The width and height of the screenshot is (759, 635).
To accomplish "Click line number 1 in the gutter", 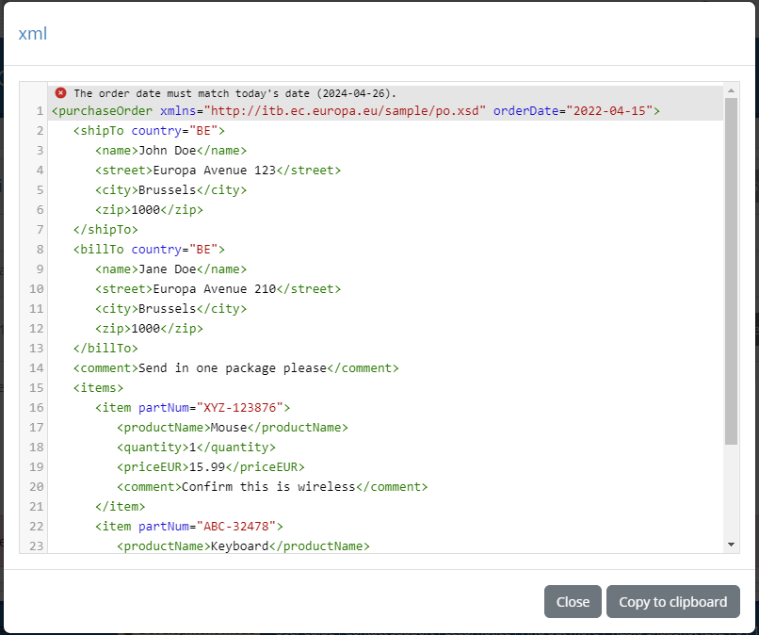I will coord(40,111).
